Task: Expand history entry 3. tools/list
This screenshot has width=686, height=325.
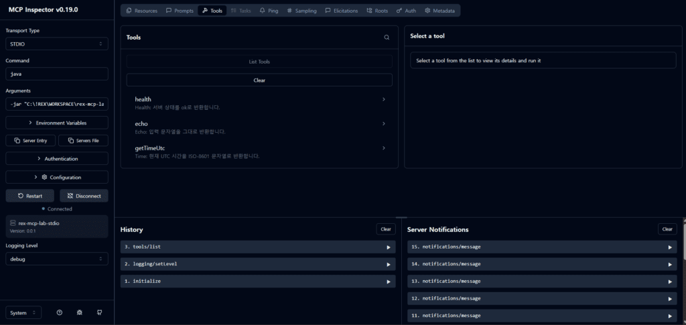Action: click(x=258, y=247)
